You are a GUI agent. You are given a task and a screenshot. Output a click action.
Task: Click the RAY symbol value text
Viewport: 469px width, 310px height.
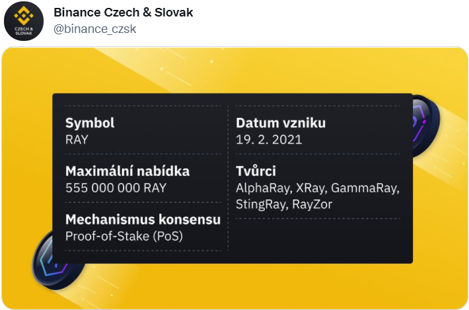tap(77, 139)
